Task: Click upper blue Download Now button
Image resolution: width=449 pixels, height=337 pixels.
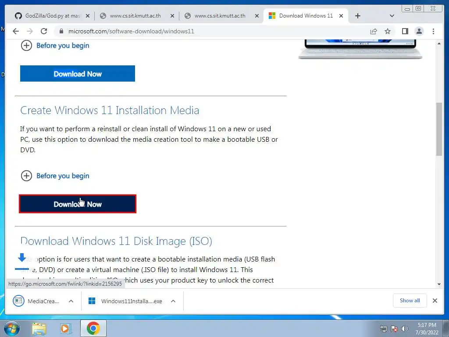Action: tap(78, 74)
